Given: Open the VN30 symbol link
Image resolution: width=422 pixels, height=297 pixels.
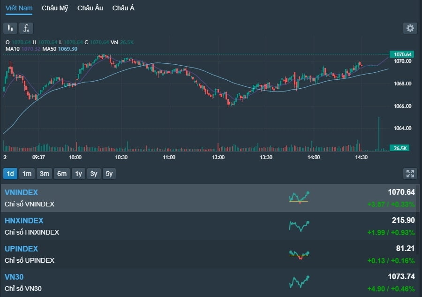Looking at the screenshot, I should [x=14, y=277].
